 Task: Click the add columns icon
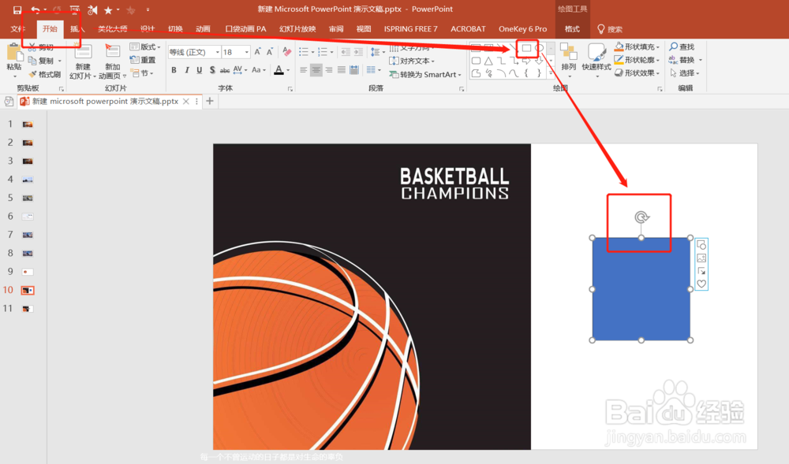(372, 70)
